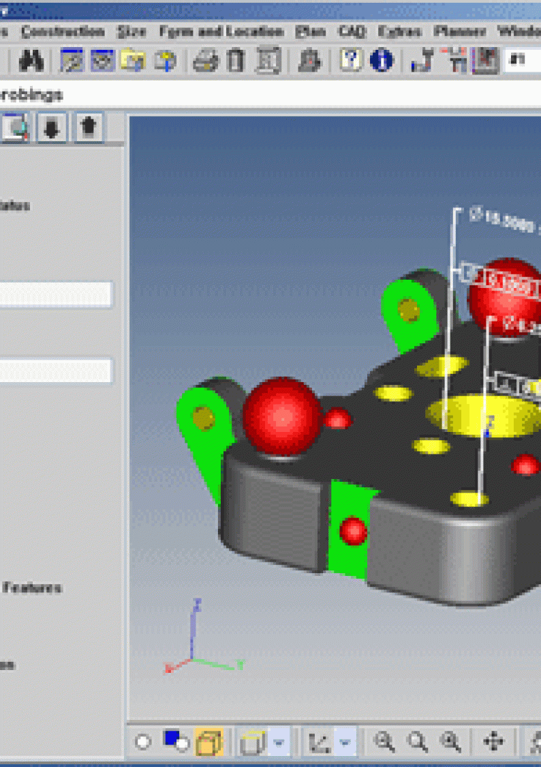Open the Form and Location menu
The image size is (541, 767).
(x=221, y=32)
